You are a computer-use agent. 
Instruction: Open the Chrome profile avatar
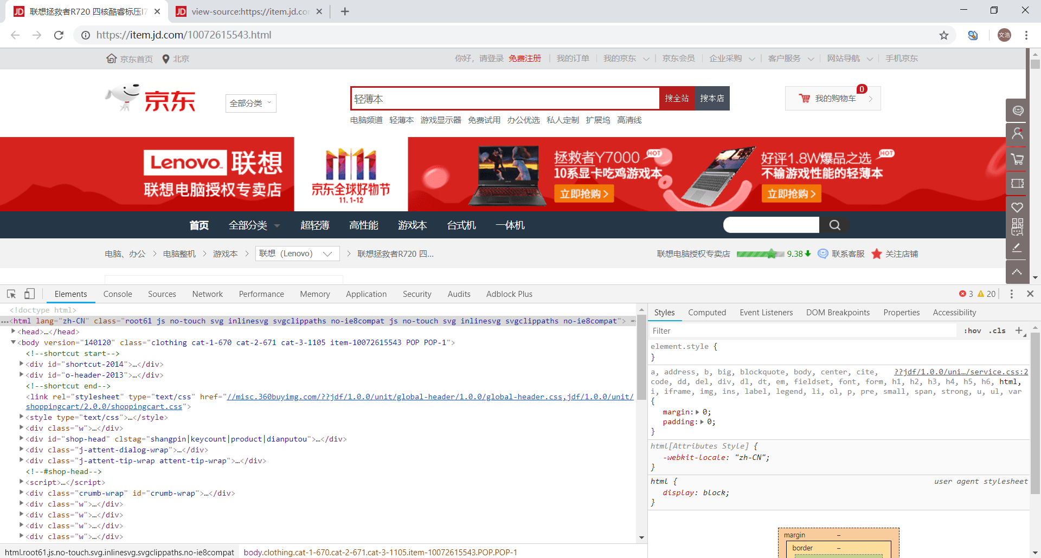1004,35
